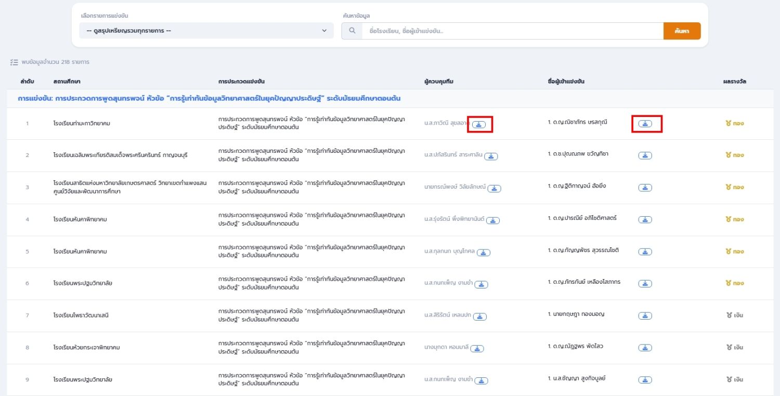Download certificate for row 3 contestant
780x396 pixels.
645,188
